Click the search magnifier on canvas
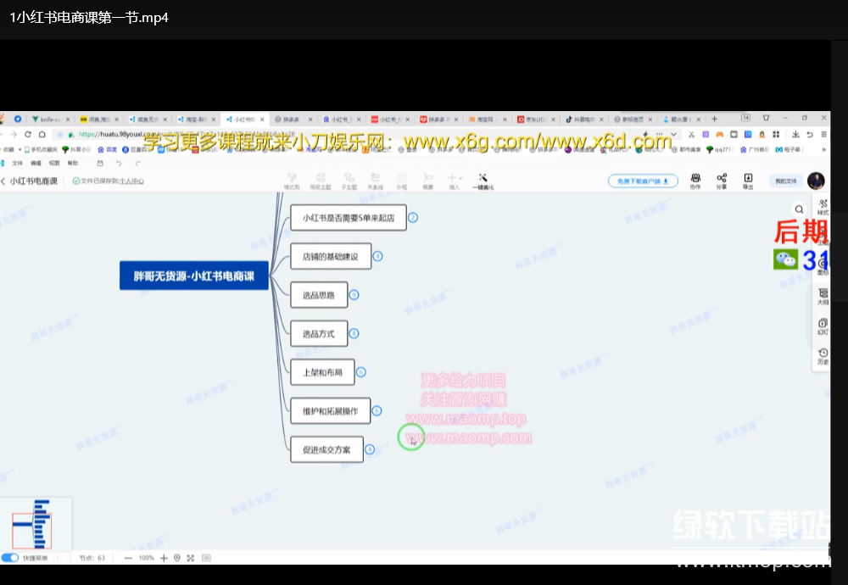 [800, 209]
